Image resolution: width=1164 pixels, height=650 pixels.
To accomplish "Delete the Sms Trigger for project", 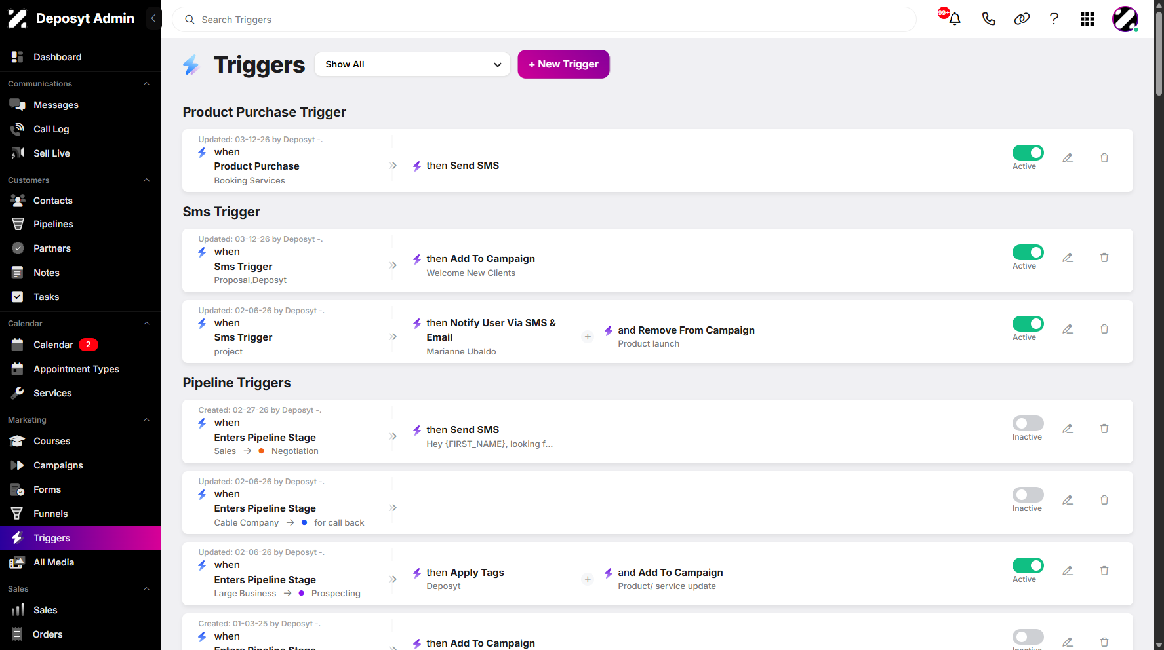I will (x=1104, y=329).
